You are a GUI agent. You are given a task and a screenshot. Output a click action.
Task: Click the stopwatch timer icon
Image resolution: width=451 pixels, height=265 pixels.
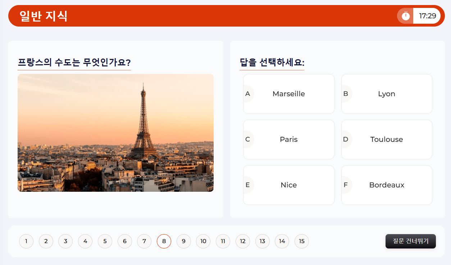coord(406,16)
